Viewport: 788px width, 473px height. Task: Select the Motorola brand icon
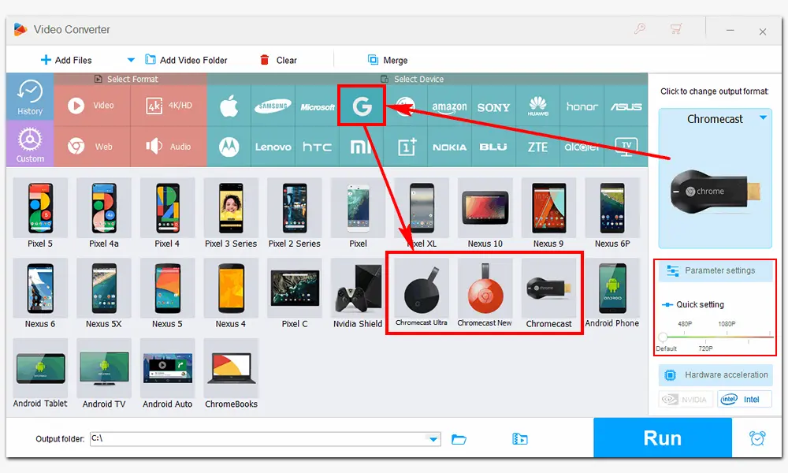pyautogui.click(x=229, y=147)
